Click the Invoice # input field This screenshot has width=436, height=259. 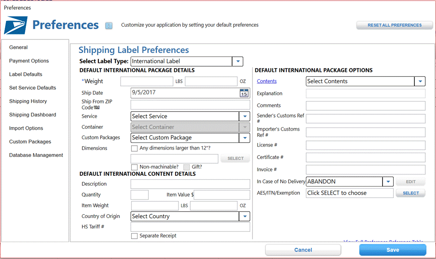pos(366,170)
